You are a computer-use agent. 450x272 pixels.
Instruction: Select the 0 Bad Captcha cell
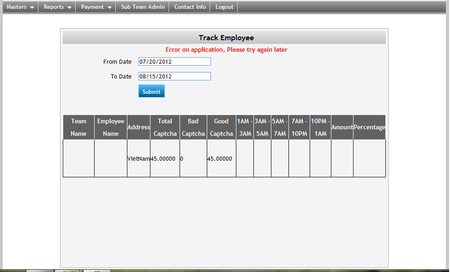pos(193,158)
